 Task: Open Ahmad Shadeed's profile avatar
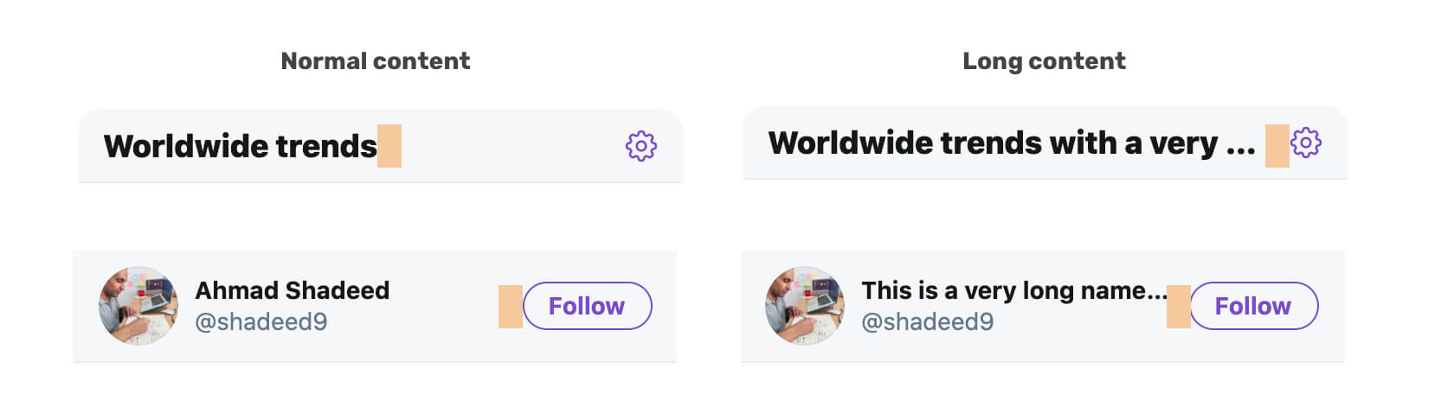[x=138, y=306]
